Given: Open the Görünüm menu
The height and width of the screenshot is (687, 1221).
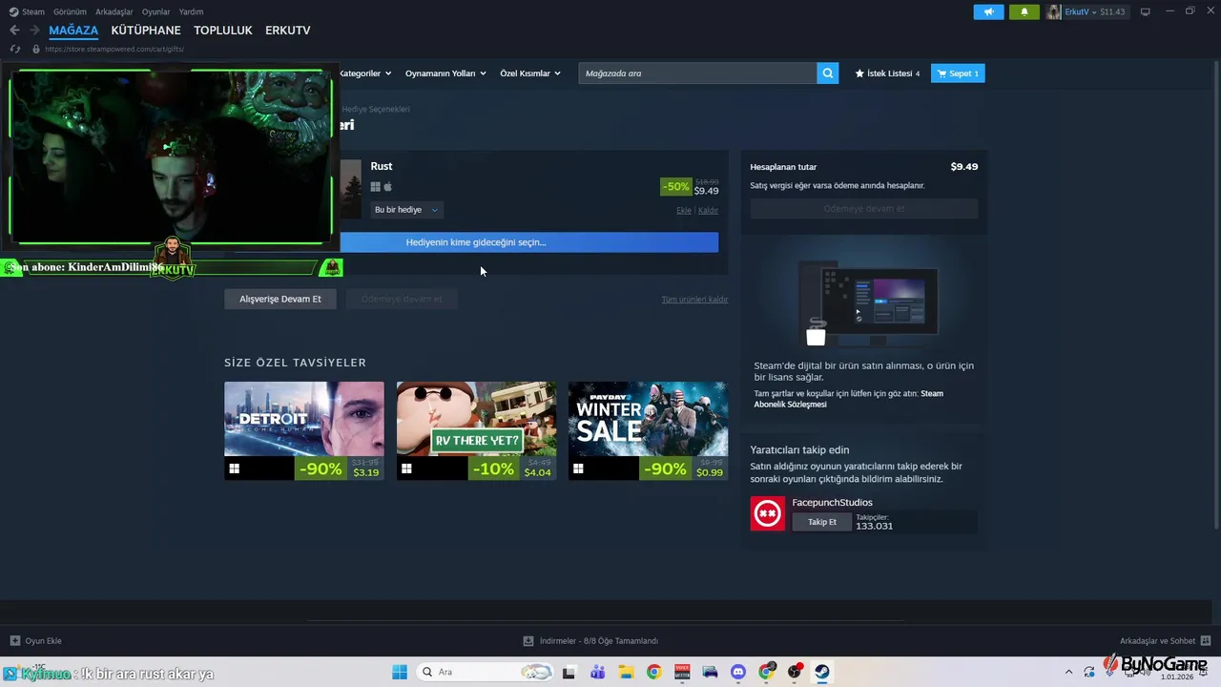Looking at the screenshot, I should (x=70, y=11).
